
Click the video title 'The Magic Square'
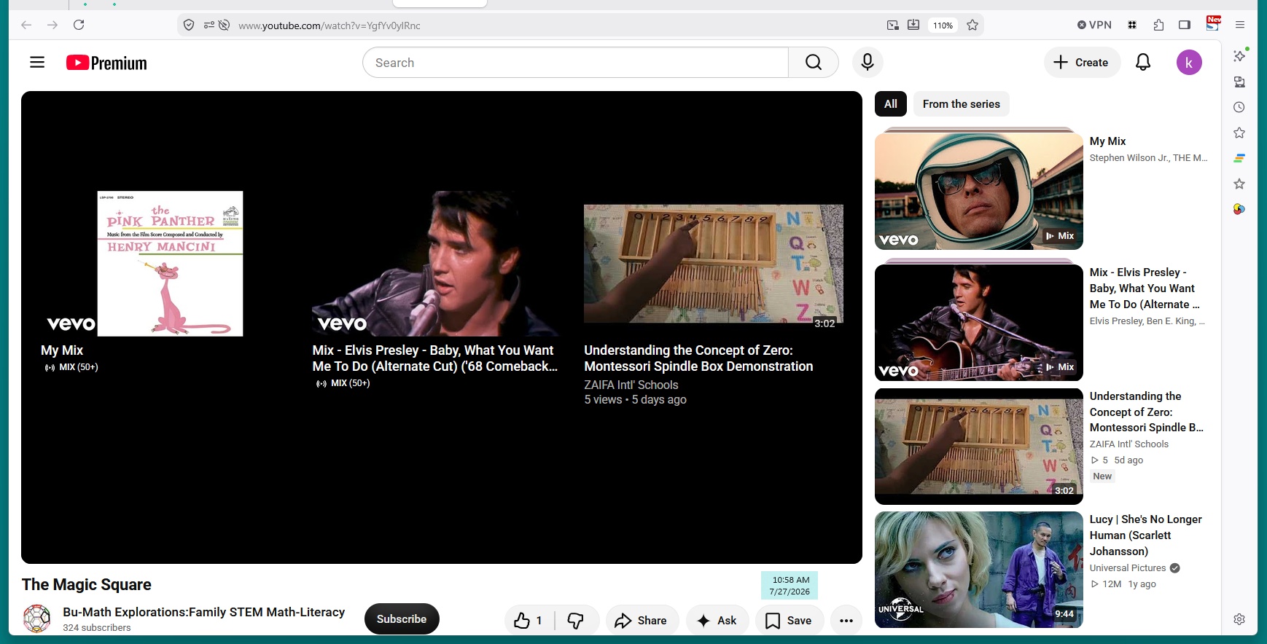point(87,585)
